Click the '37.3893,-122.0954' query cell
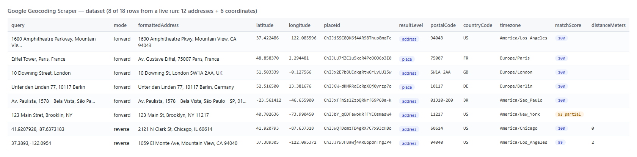Viewport: 637px width, 157px height. coord(31,143)
